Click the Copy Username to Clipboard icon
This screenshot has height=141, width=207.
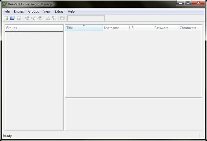pos(48,18)
